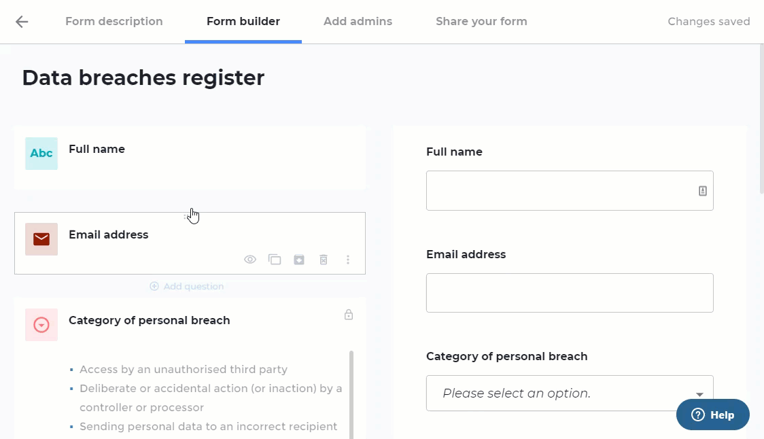Go back using the left arrow
Screen dimensions: 764x439
pyautogui.click(x=22, y=22)
